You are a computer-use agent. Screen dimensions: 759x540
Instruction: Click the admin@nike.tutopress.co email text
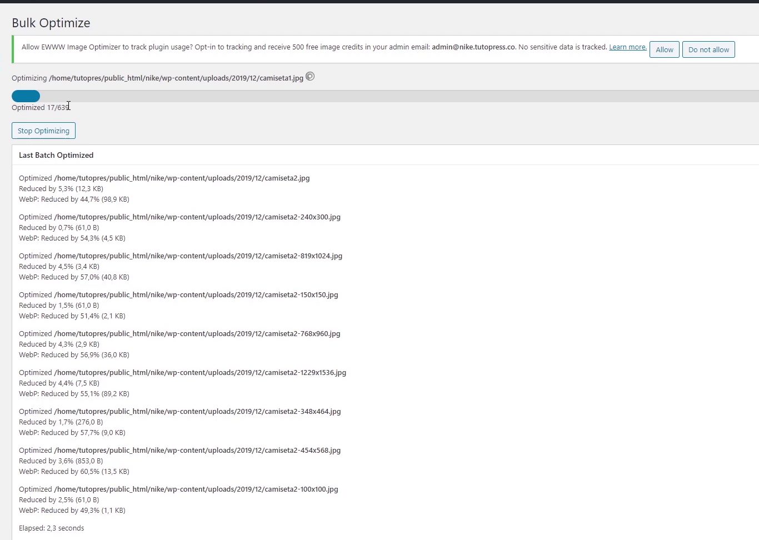[x=473, y=47]
